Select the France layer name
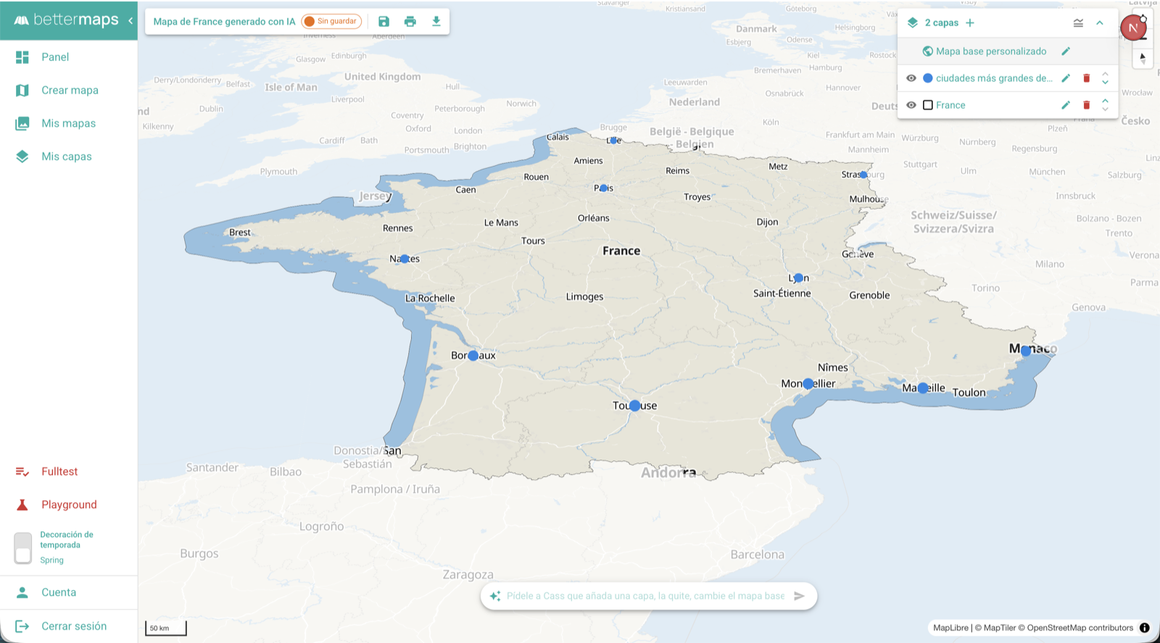Image resolution: width=1160 pixels, height=643 pixels. (950, 105)
